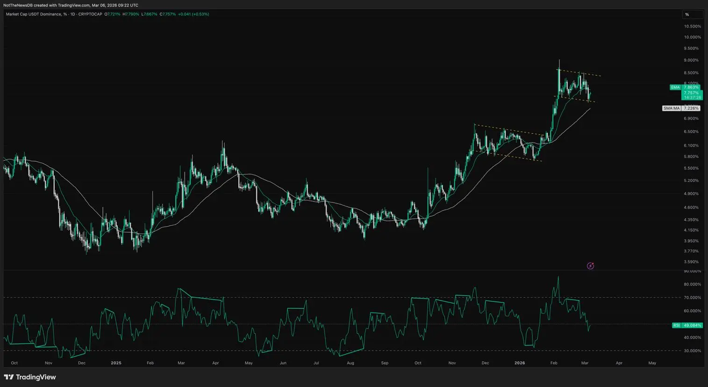708x387 pixels.
Task: Click the 4.350% price axis label
Action: click(691, 220)
